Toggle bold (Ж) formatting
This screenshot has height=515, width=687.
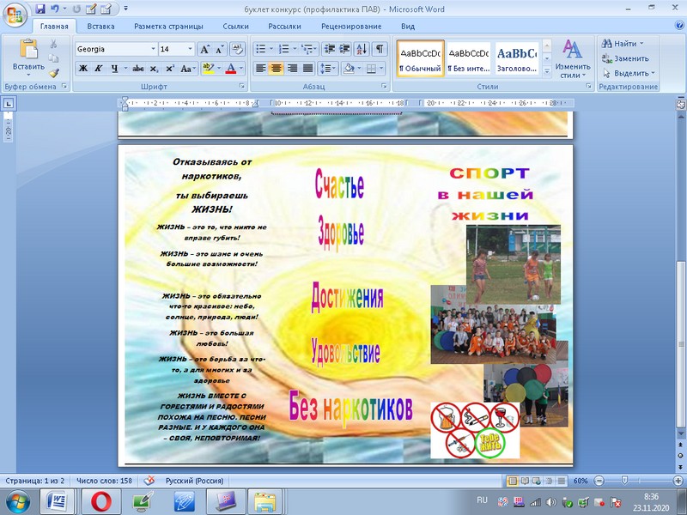click(83, 69)
